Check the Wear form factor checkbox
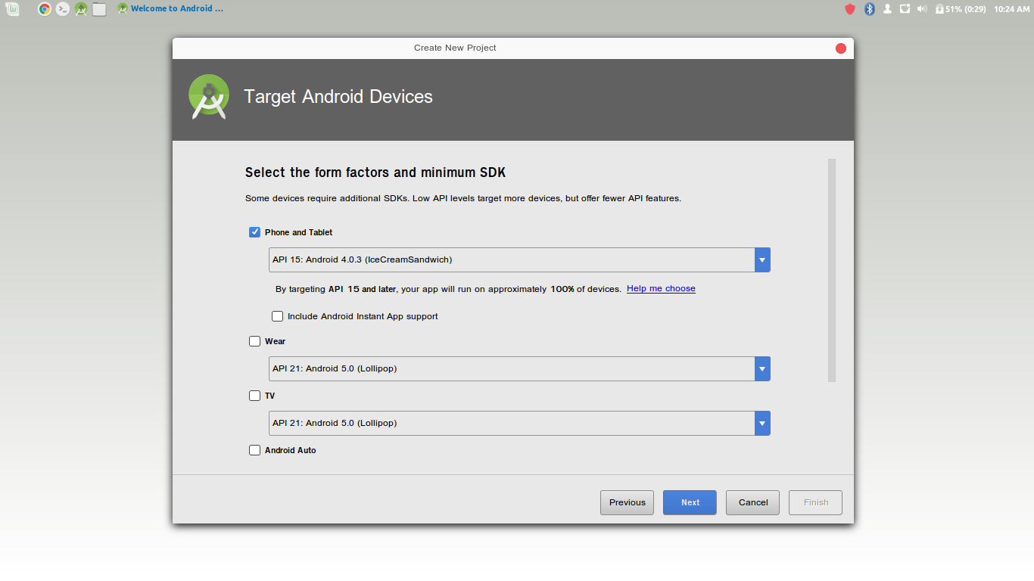This screenshot has height=581, width=1034. click(x=255, y=341)
